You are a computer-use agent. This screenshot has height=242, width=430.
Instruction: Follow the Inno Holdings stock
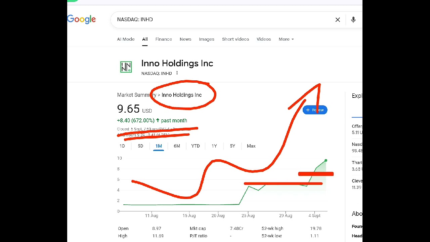click(x=315, y=110)
